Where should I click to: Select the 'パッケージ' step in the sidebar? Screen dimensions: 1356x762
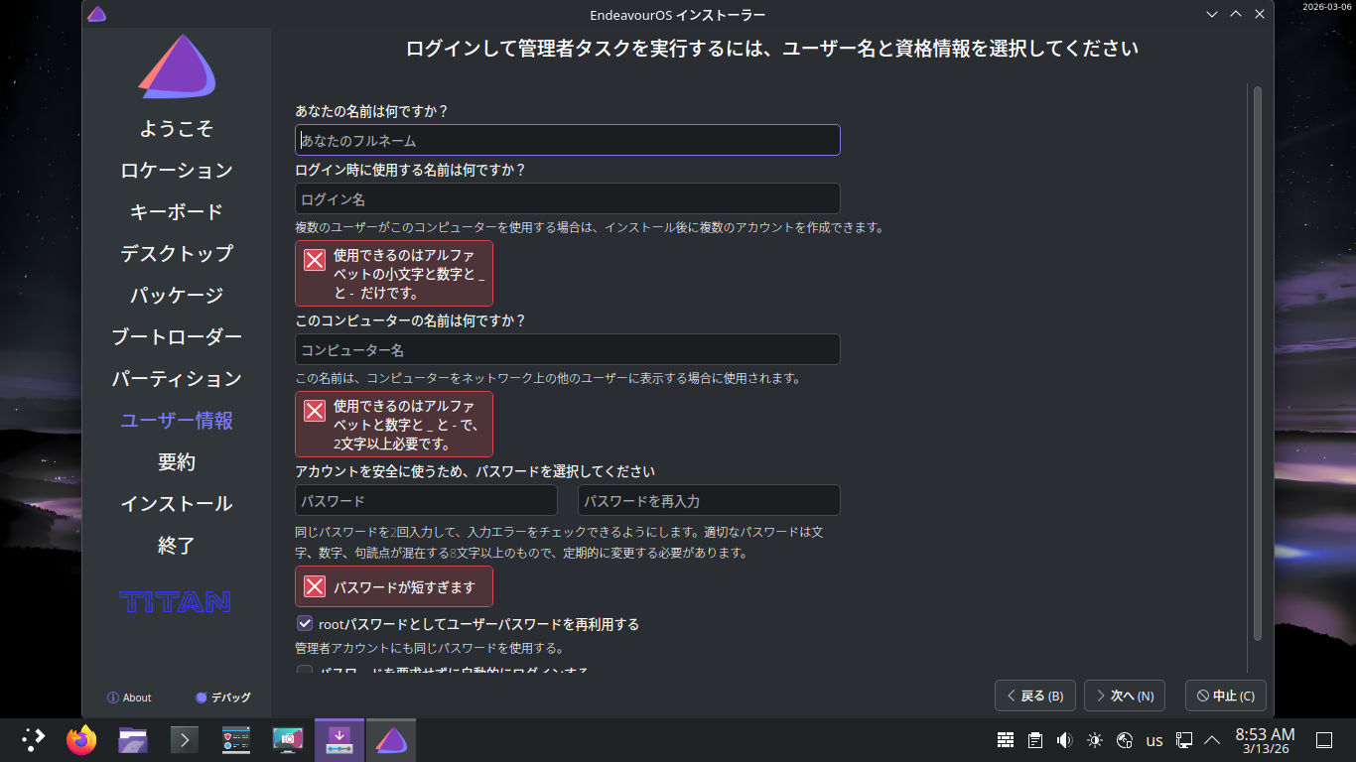[x=177, y=296]
